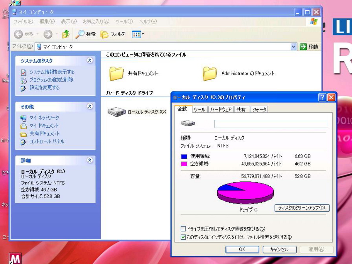Click the McAfee desktop icon
The image size is (352, 264).
pyautogui.click(x=15, y=258)
